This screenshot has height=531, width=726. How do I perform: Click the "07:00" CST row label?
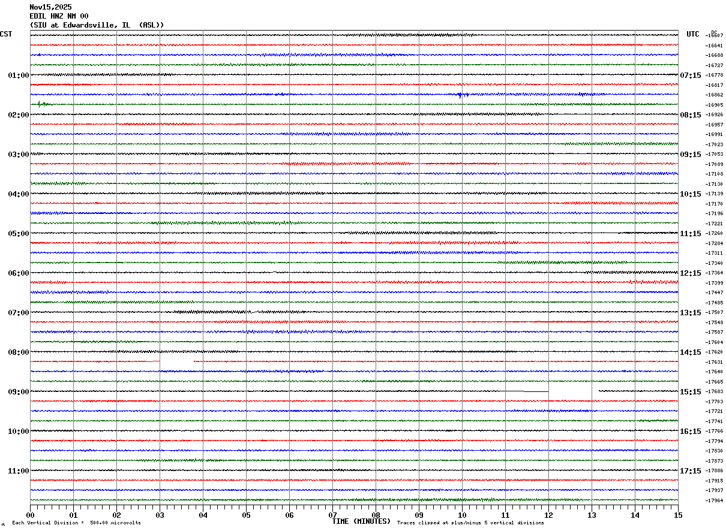point(19,313)
